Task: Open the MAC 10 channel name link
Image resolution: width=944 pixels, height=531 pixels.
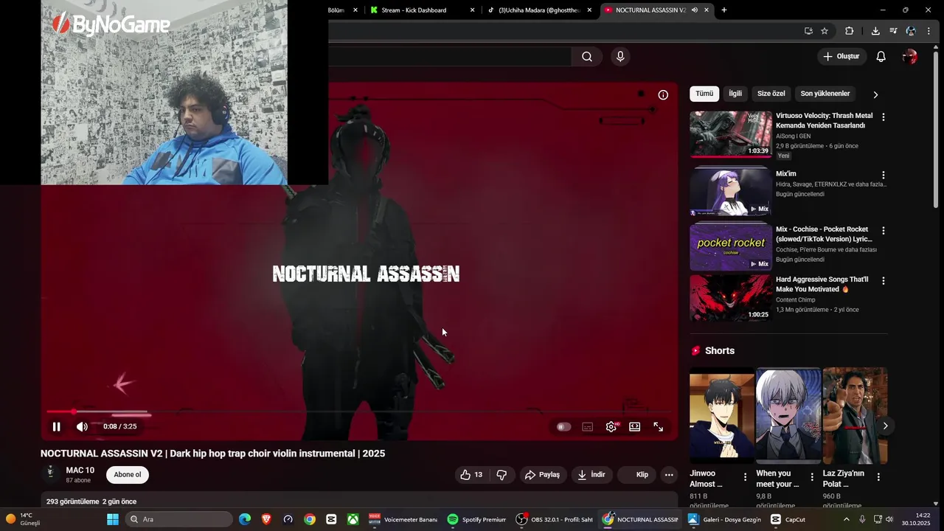Action: pos(80,471)
